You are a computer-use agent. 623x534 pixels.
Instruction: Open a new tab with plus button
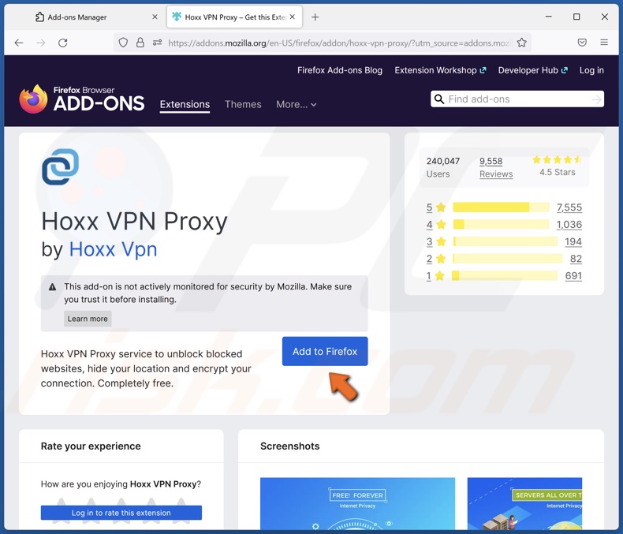coord(315,17)
